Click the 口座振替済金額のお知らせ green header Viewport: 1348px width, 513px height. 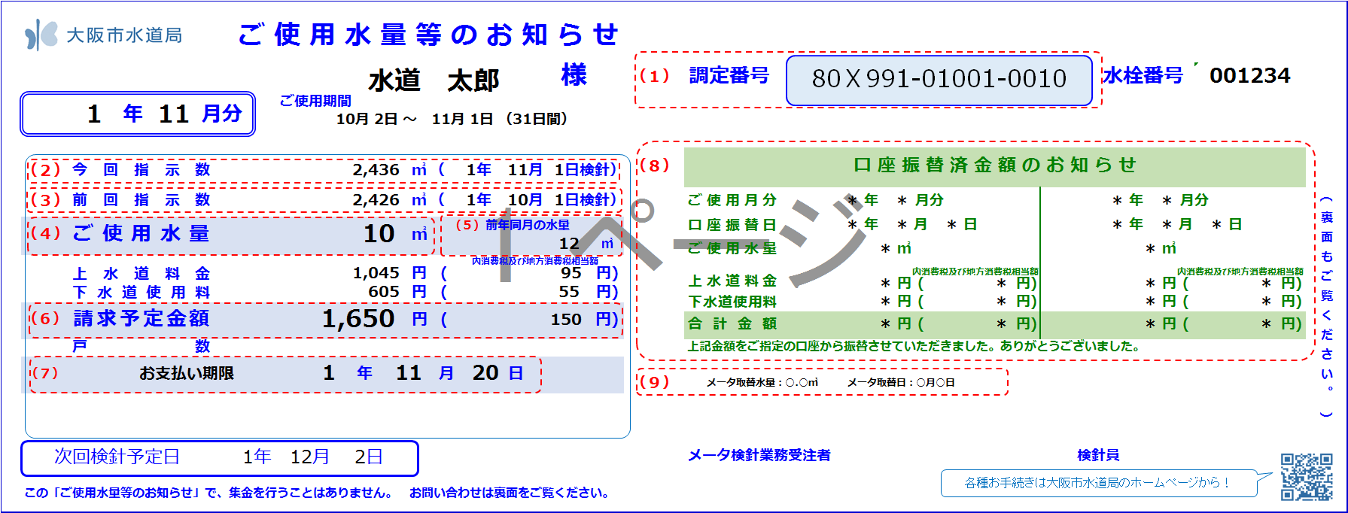click(994, 165)
